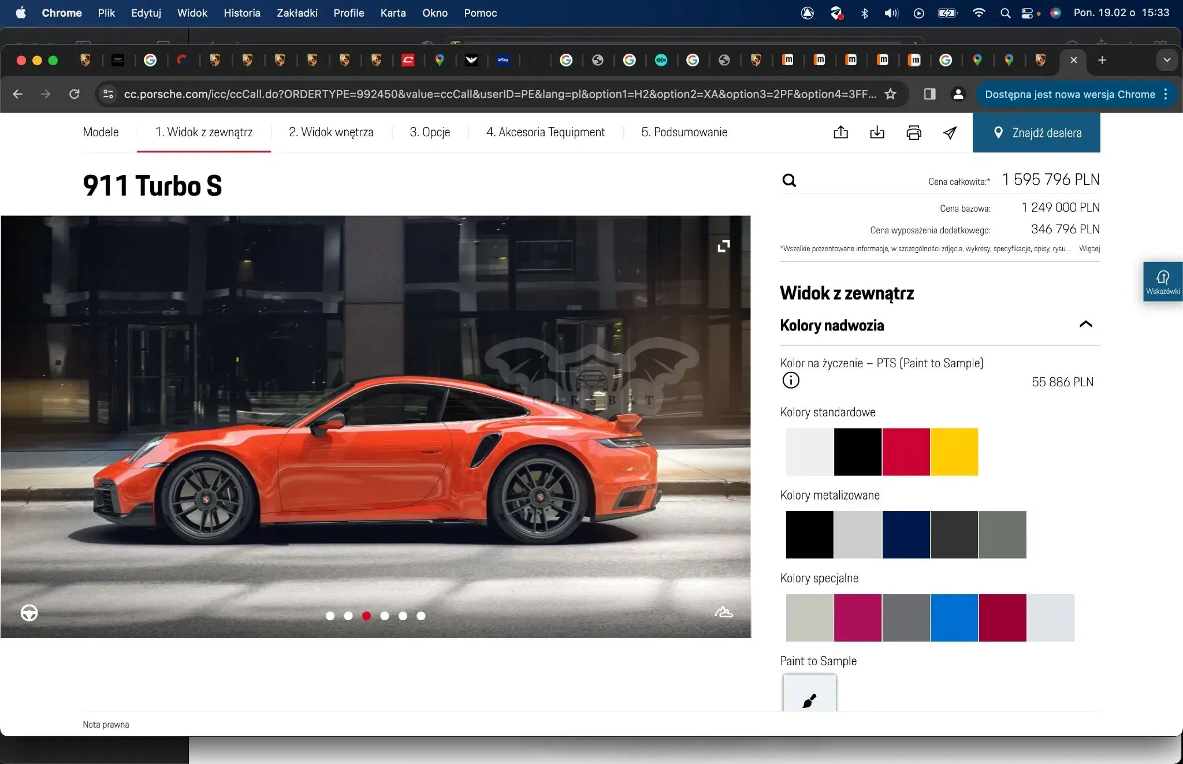Go to 5. Podsumowanie tab
Viewport: 1183px width, 764px height.
684,132
